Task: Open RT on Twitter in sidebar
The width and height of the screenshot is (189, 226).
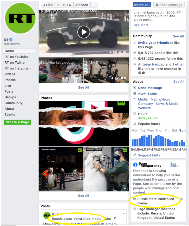Action: click(x=15, y=63)
